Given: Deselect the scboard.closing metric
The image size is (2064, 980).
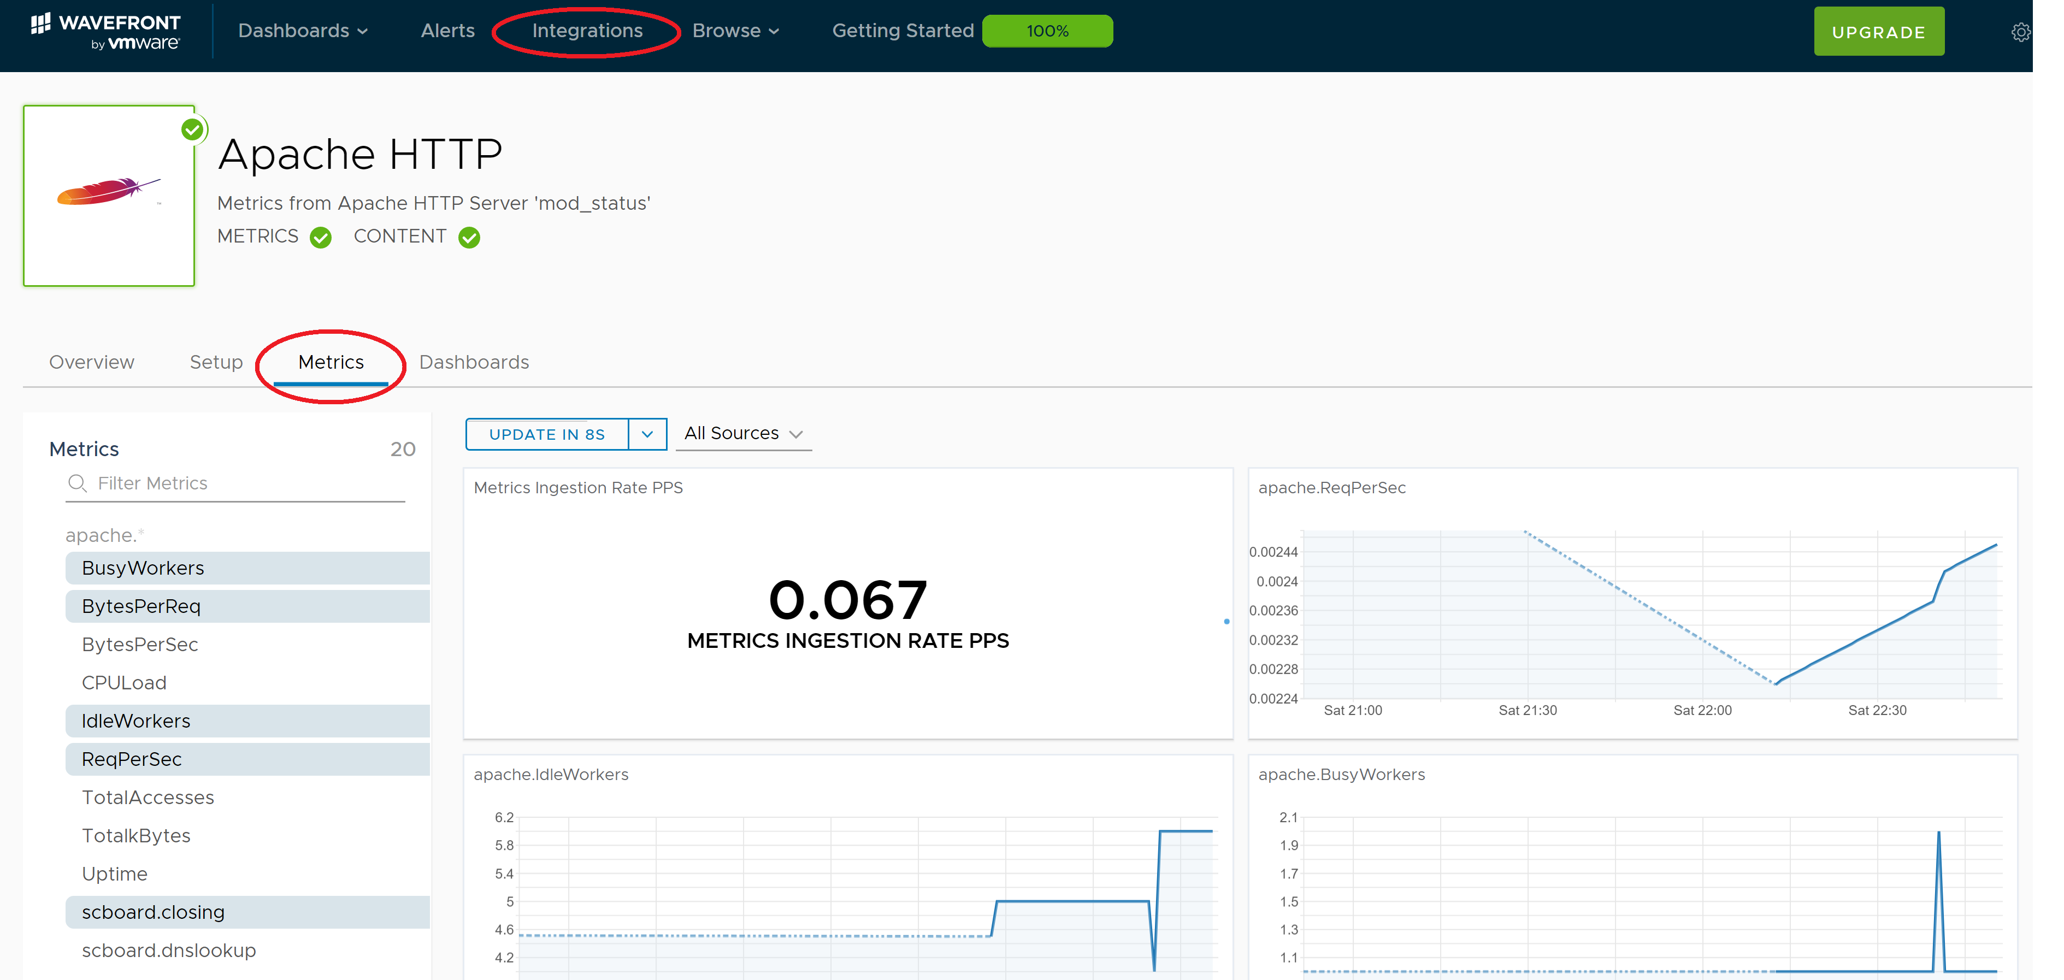Looking at the screenshot, I should coord(247,912).
